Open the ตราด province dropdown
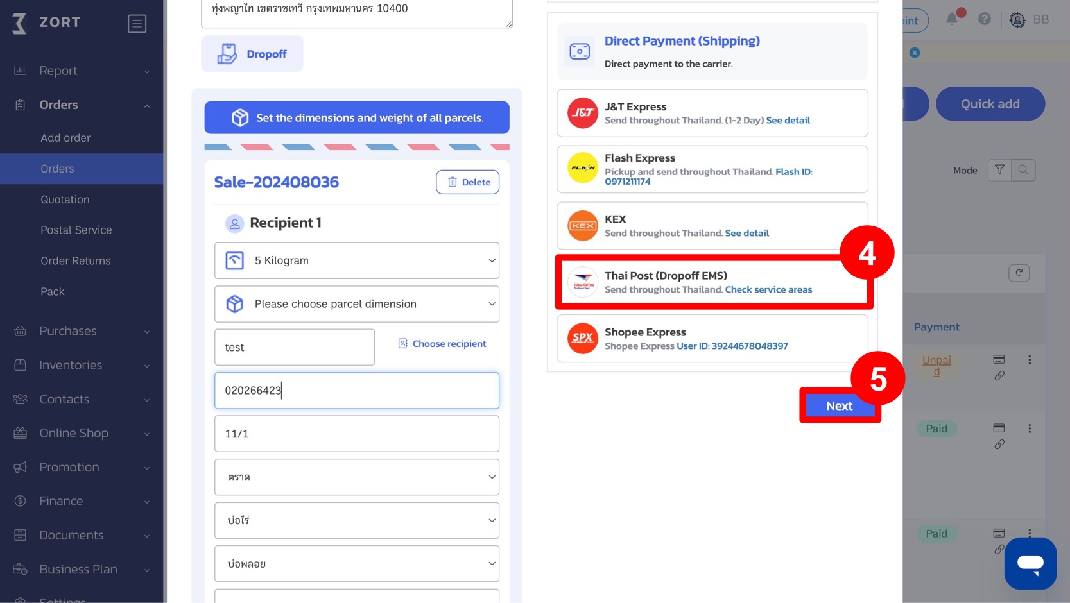Screen dimensions: 1070x603 [x=357, y=477]
